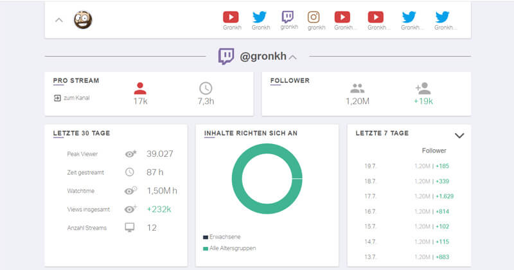Image resolution: width=514 pixels, height=270 pixels.
Task: Open the Instagram gronkh profile icon
Action: (x=314, y=17)
